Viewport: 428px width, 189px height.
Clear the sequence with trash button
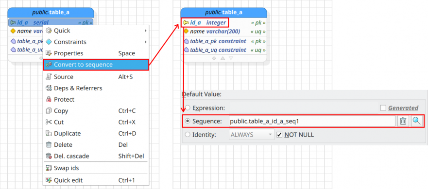click(403, 121)
